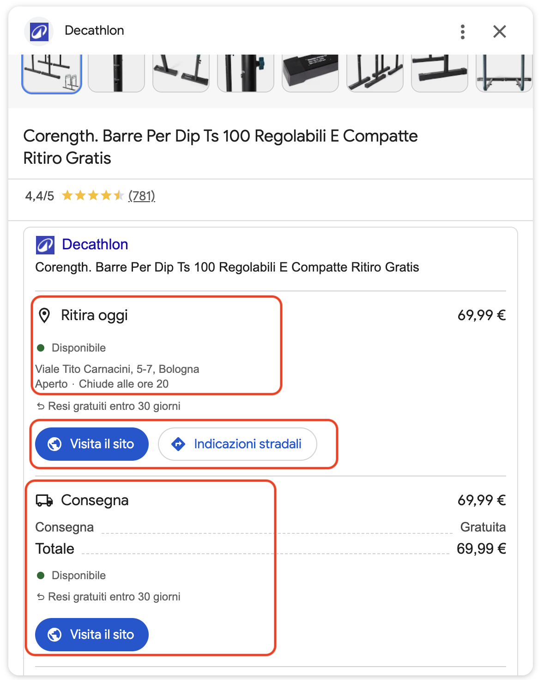Screen dimensions: 544x680
Task: Click the delivery truck icon by Consegna
Action: click(44, 501)
